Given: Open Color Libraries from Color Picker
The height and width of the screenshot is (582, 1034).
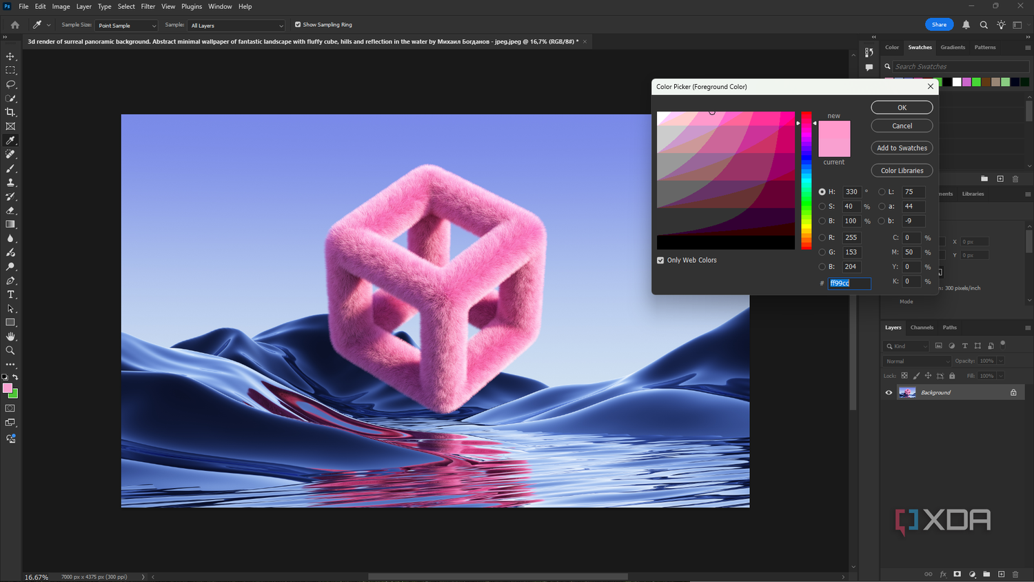Looking at the screenshot, I should coord(902,170).
